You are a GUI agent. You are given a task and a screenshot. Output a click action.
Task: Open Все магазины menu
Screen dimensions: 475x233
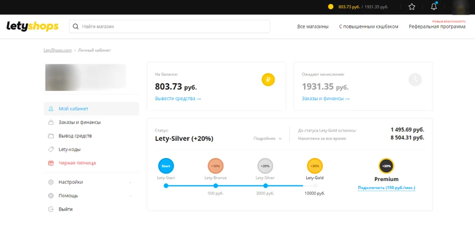[x=313, y=27]
